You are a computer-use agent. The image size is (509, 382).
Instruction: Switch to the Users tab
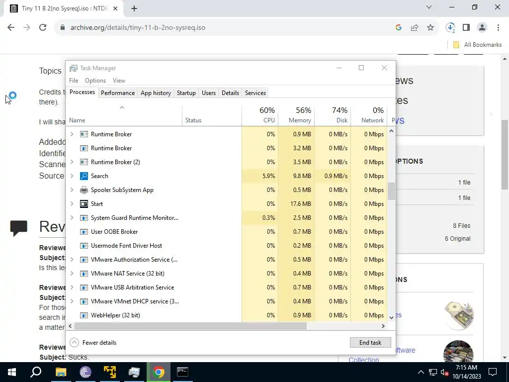click(x=209, y=93)
